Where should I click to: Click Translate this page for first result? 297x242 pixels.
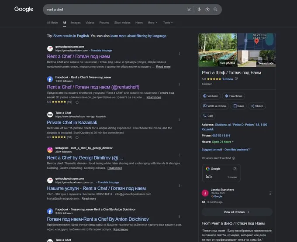tap(101, 51)
